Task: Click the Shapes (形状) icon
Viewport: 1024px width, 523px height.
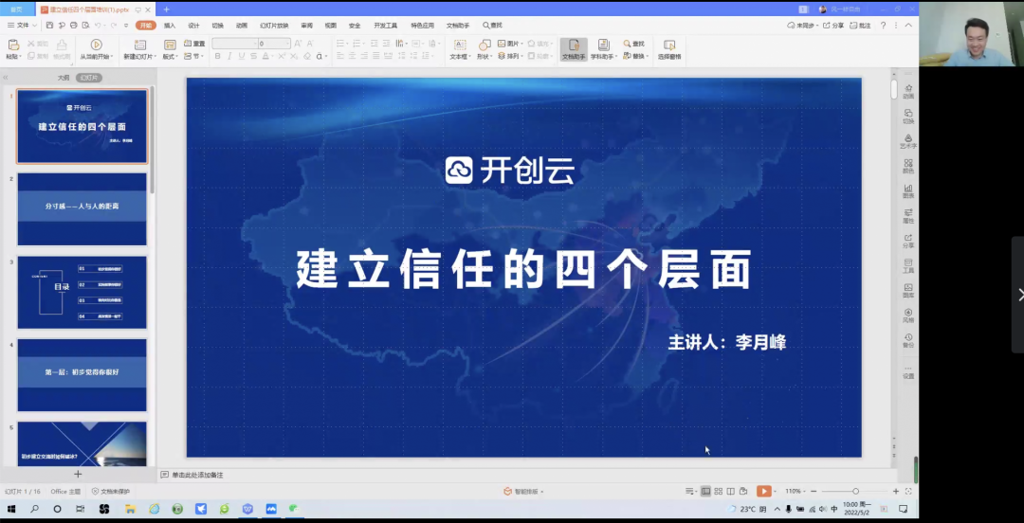Action: tap(485, 45)
